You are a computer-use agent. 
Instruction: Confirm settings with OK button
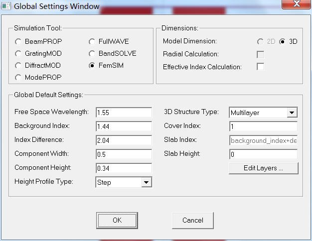coord(117,220)
